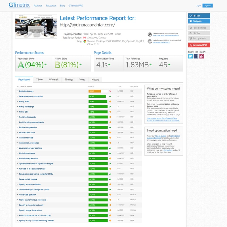
Task: Click the large YSlow grade B icon
Action: (58, 65)
